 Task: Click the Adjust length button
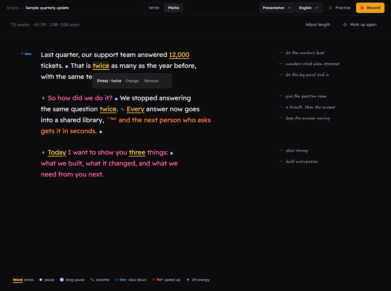[318, 25]
